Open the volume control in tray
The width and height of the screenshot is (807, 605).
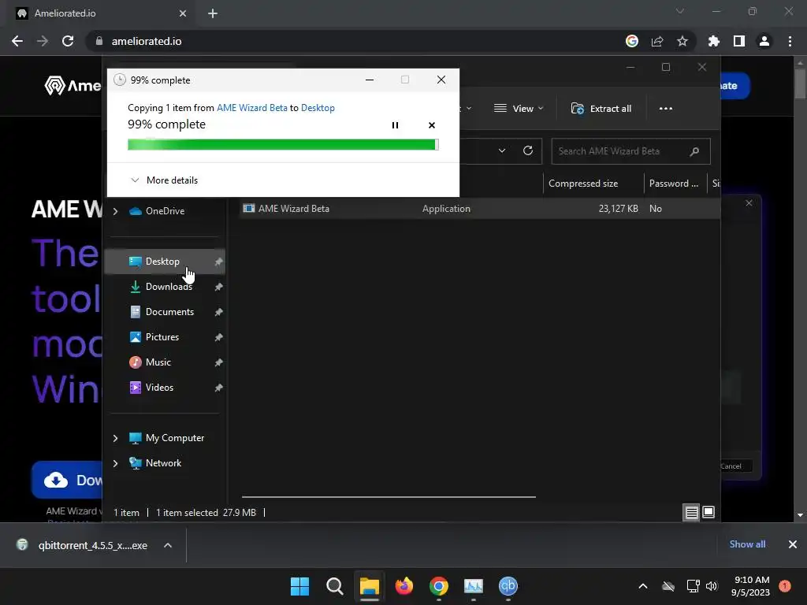pyautogui.click(x=712, y=586)
